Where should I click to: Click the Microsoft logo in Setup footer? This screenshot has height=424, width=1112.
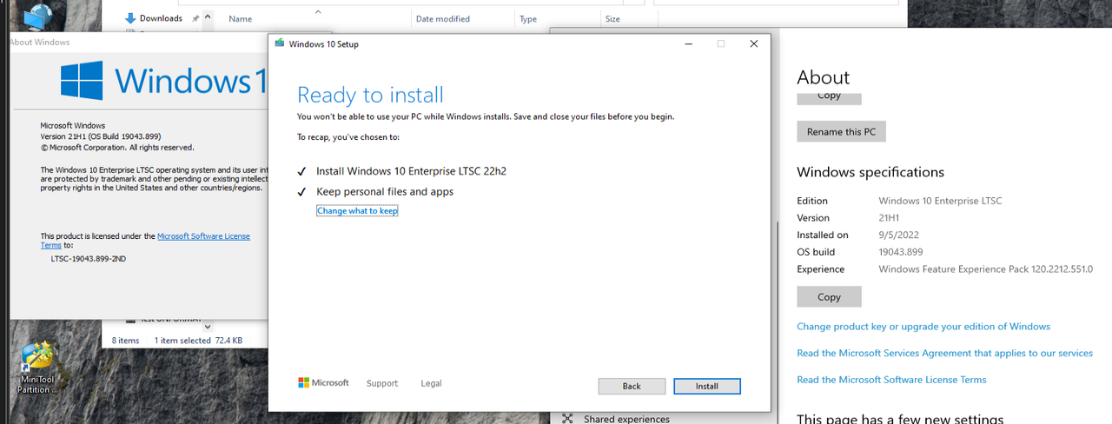pyautogui.click(x=323, y=382)
